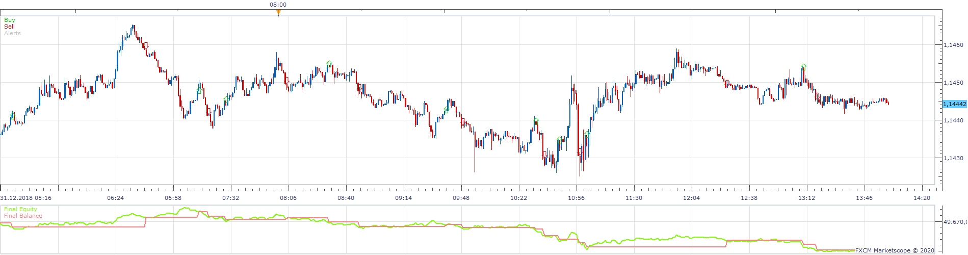Image resolution: width=968 pixels, height=255 pixels.
Task: Click the Final Balance legend label
Action: click(23, 216)
